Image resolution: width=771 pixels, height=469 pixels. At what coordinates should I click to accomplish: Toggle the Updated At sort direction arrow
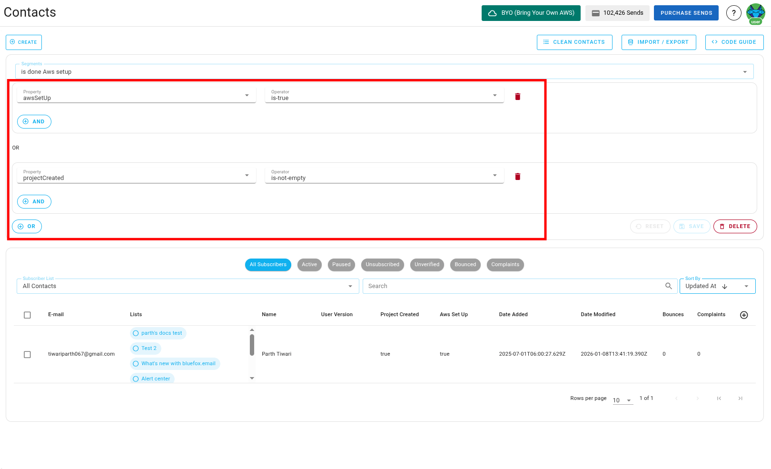pos(724,286)
